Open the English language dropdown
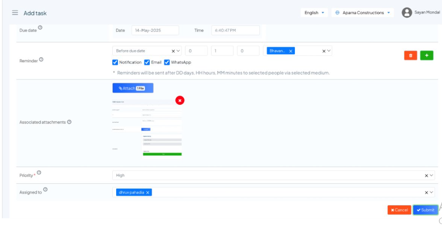This screenshot has width=442, height=226. coord(314,13)
